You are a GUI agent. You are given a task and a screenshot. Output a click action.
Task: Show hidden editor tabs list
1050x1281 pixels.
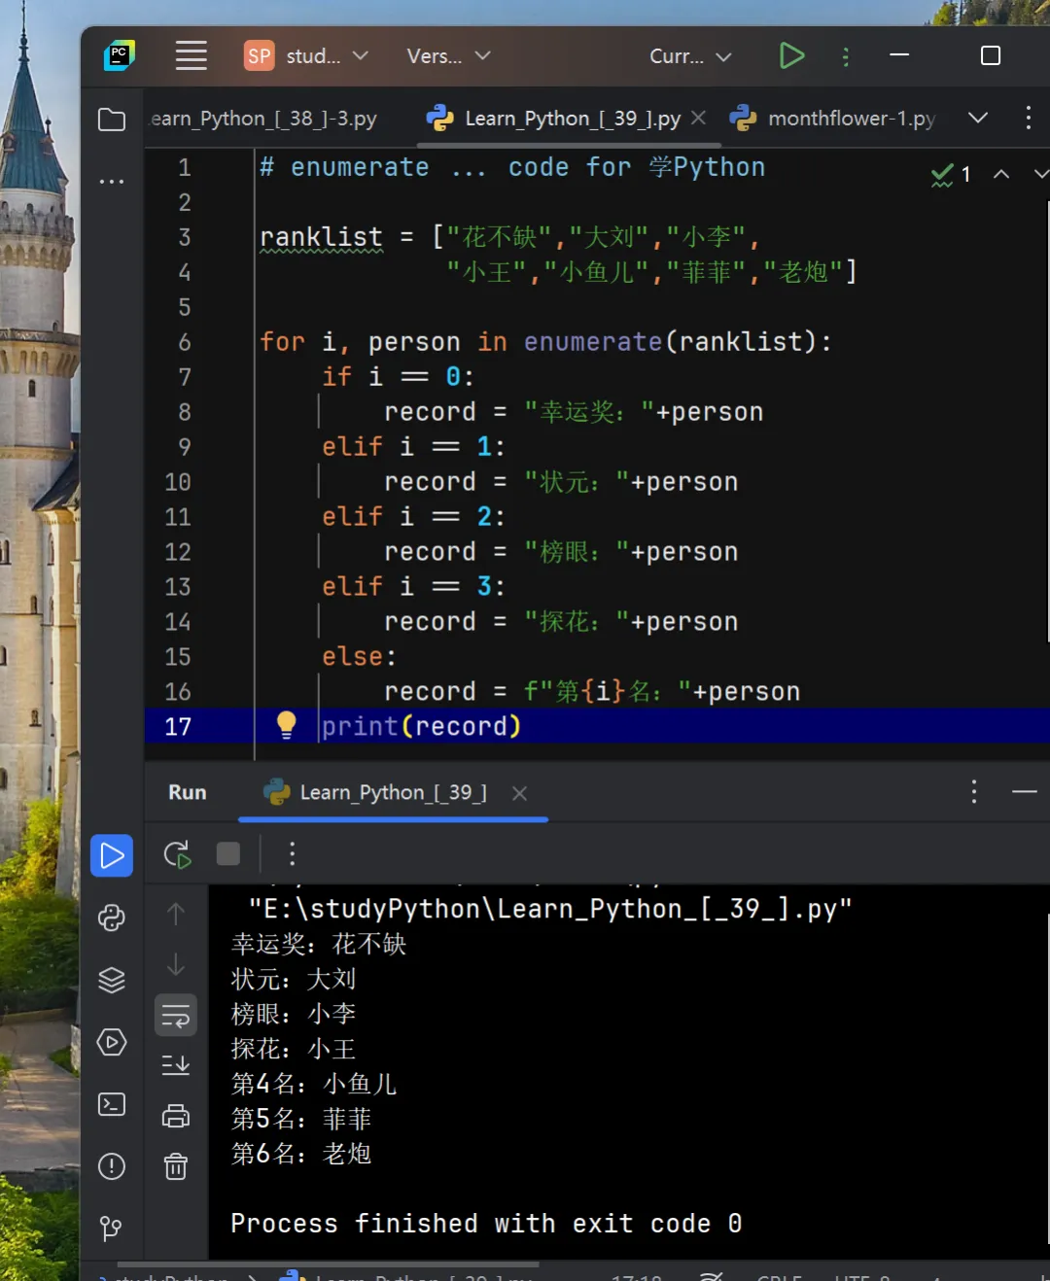(978, 118)
